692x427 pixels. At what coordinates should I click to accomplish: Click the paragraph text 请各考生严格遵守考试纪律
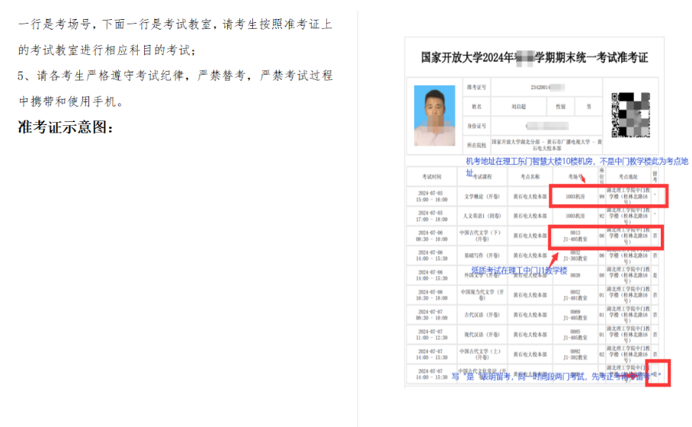click(175, 76)
